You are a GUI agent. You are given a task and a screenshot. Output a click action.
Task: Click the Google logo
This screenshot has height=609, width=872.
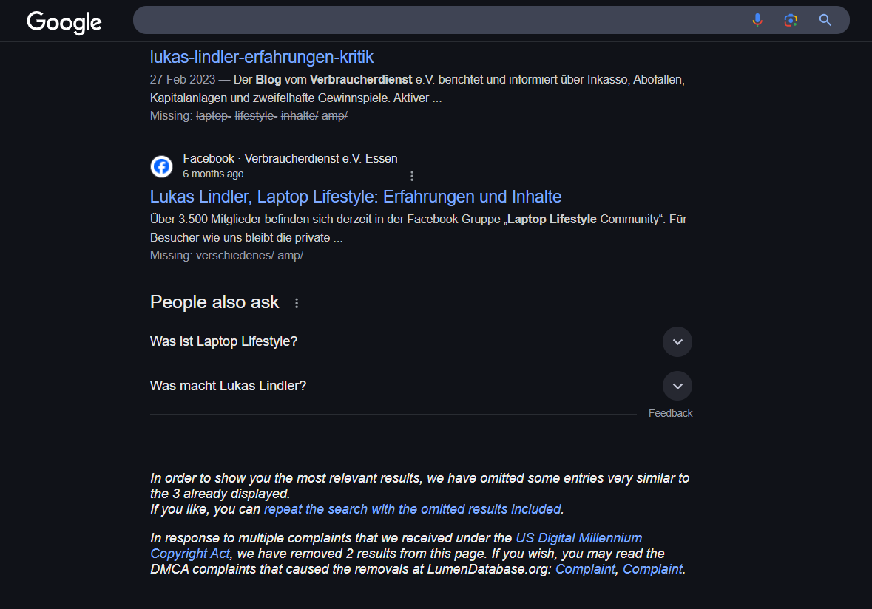(x=64, y=22)
